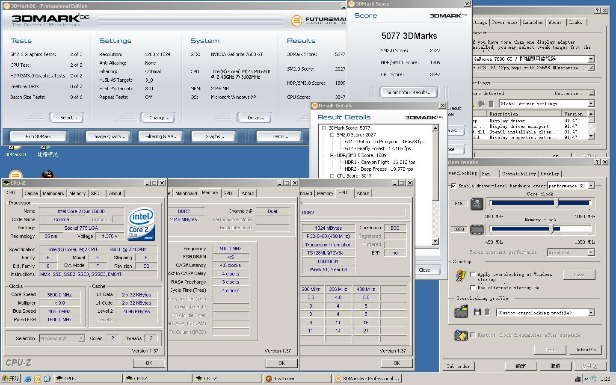Disable driver-level hardware overclocking checkbox
616x385 pixels.
click(453, 186)
